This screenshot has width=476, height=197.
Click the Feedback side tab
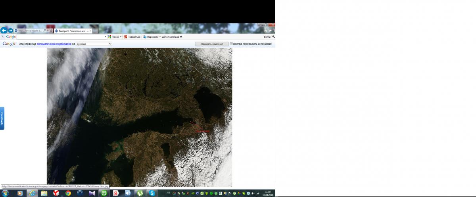[2, 118]
